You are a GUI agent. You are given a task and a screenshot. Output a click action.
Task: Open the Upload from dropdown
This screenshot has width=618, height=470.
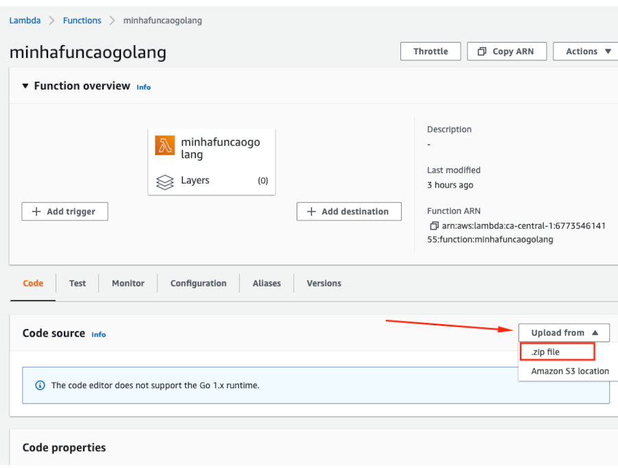[563, 333]
